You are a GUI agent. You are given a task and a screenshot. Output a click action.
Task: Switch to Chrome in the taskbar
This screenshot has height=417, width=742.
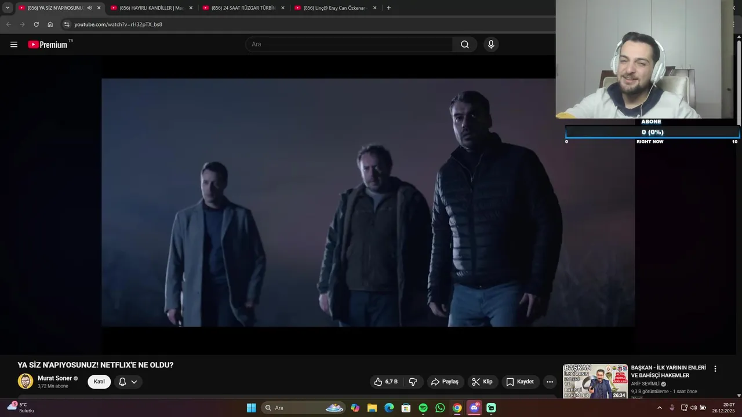pos(457,408)
